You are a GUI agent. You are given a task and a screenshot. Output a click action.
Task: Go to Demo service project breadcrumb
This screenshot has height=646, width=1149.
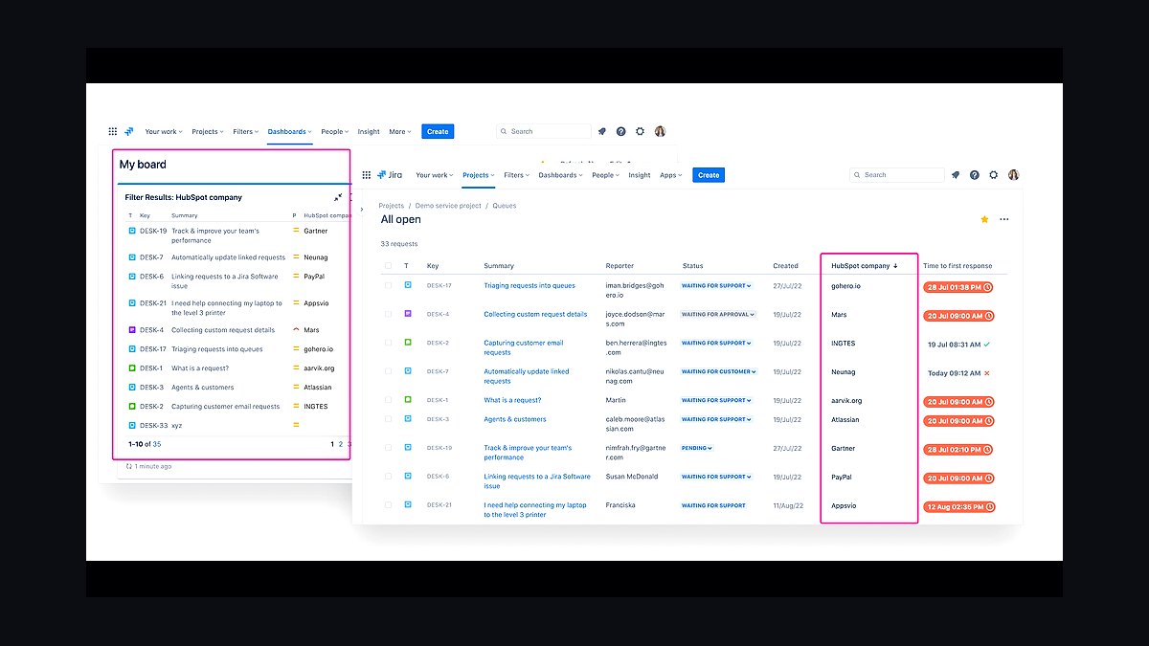point(448,206)
